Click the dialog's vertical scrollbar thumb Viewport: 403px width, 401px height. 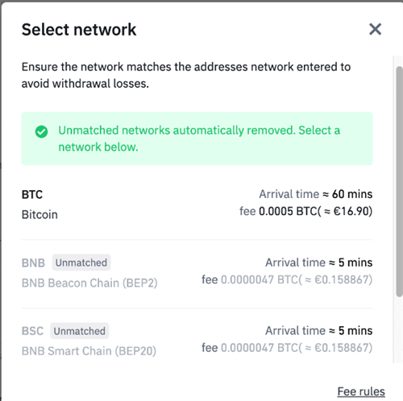[x=399, y=181]
